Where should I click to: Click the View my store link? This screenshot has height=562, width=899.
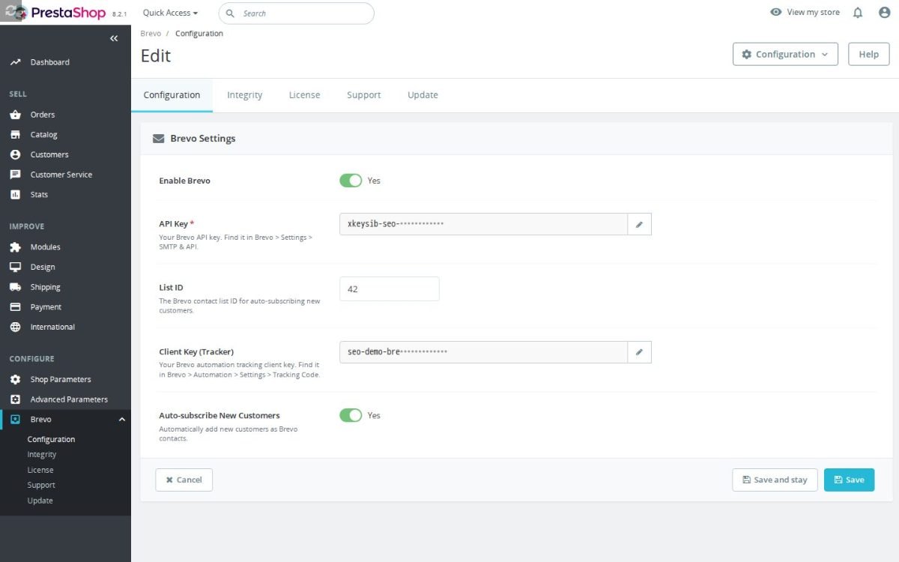805,12
